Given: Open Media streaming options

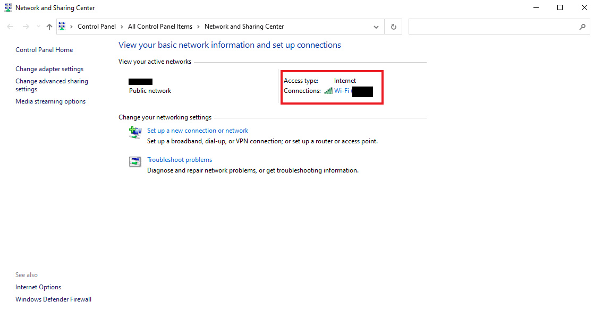Looking at the screenshot, I should (x=50, y=101).
